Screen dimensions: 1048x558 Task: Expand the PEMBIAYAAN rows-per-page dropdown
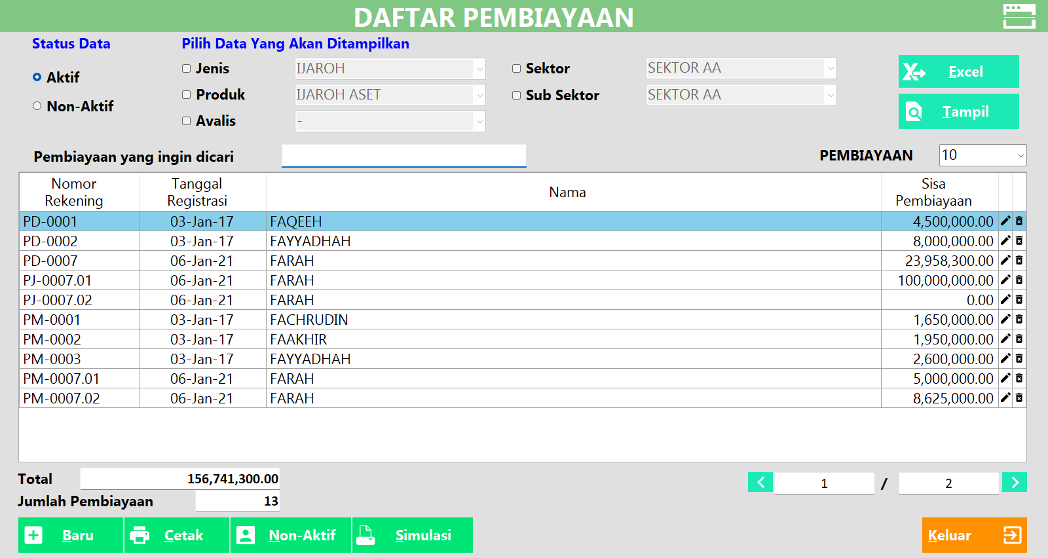pos(1020,156)
